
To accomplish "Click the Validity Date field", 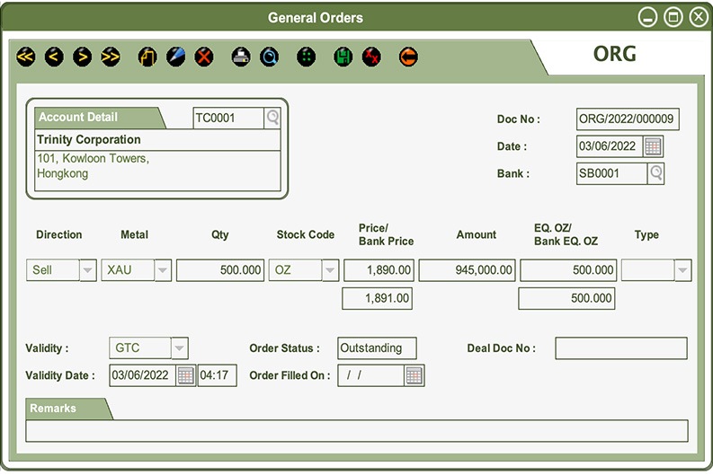I will 143,375.
